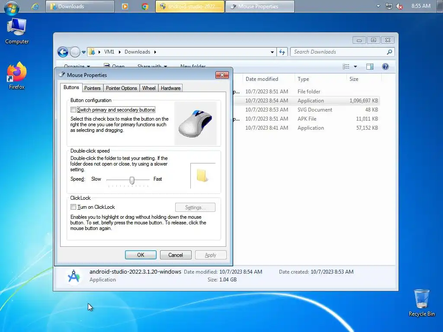Open the Wheel tab
443x332 pixels.
tap(149, 88)
